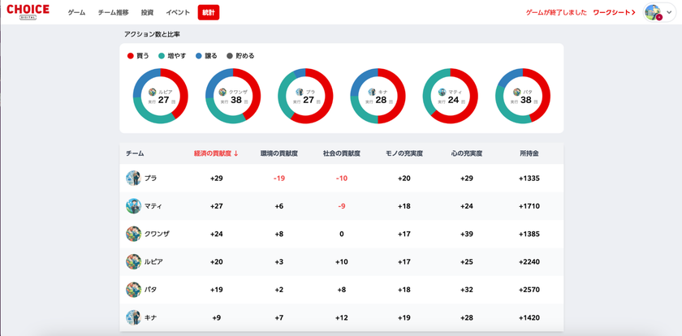The height and width of the screenshot is (336, 682).
Task: Click the プラ team avatar in table
Action: coord(133,179)
